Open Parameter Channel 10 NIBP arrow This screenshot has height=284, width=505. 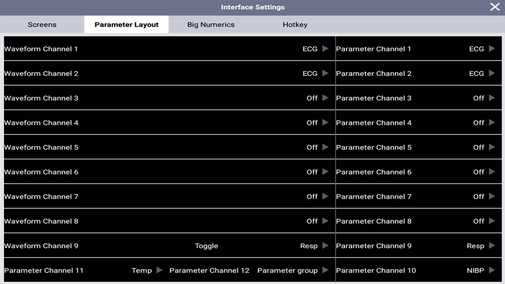pos(492,270)
